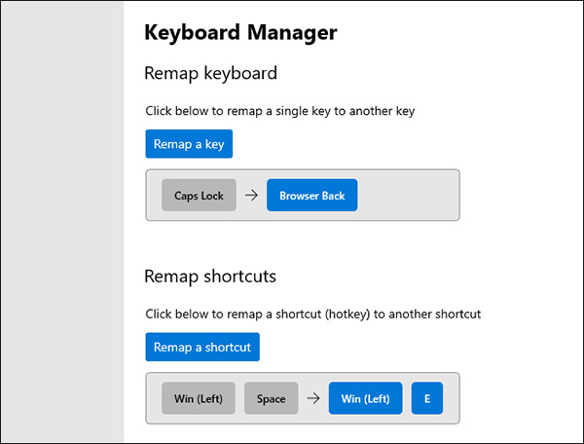Click the Remap a shortcut button
This screenshot has width=584, height=444.
(202, 348)
